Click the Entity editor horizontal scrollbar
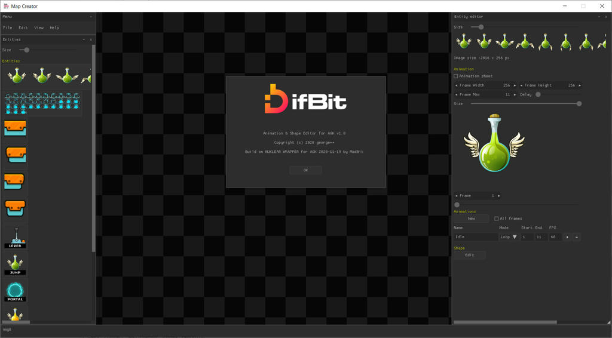The image size is (612, 338). pyautogui.click(x=505, y=322)
